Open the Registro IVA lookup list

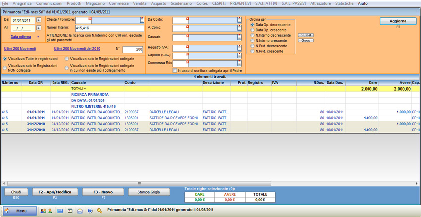239,47
